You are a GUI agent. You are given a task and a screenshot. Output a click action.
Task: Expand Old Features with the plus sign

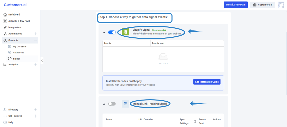(35, 116)
